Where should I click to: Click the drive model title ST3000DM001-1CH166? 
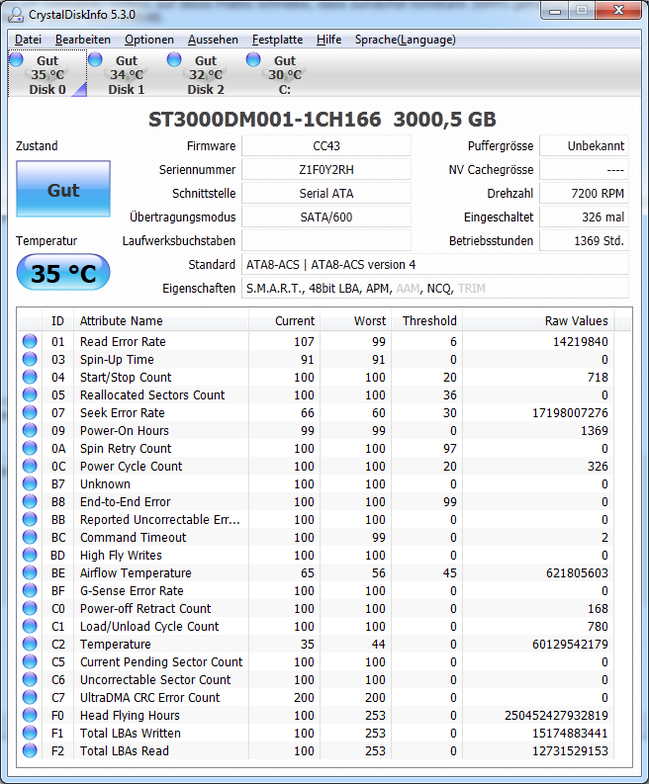pos(265,120)
